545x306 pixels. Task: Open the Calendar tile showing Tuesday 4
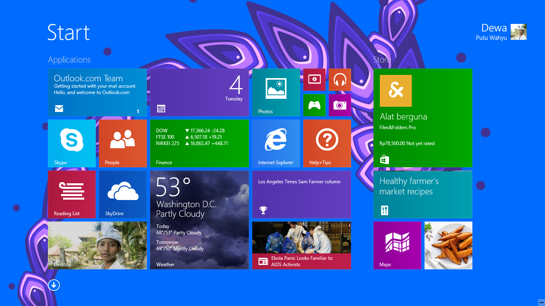point(199,92)
